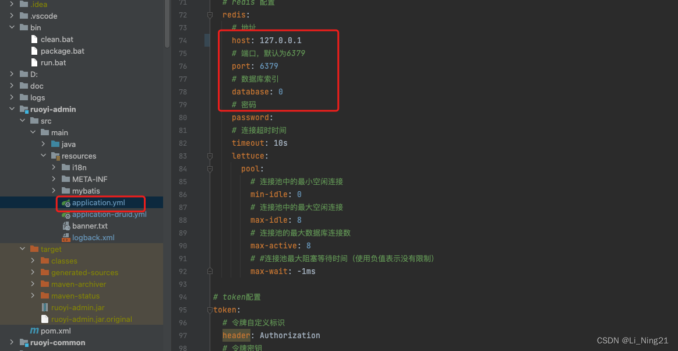Select the ruoyi-admin.jar archive icon
678x351 pixels.
pyautogui.click(x=45, y=308)
